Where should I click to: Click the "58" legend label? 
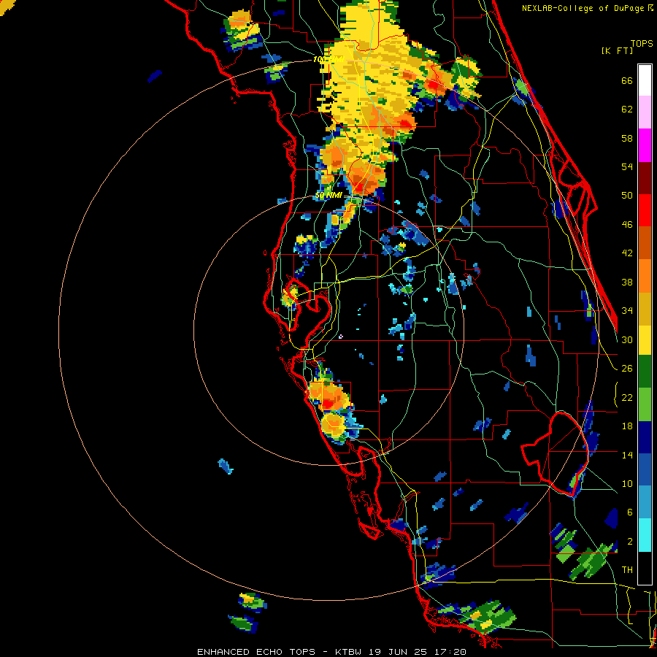click(x=627, y=138)
